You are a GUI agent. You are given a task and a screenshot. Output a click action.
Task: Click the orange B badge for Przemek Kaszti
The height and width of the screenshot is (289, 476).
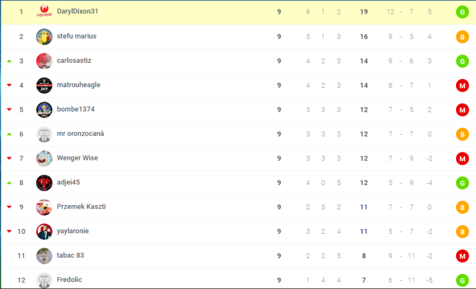pyautogui.click(x=462, y=208)
